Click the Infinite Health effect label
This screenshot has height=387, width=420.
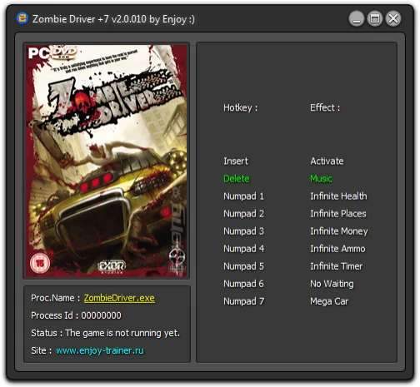click(338, 196)
